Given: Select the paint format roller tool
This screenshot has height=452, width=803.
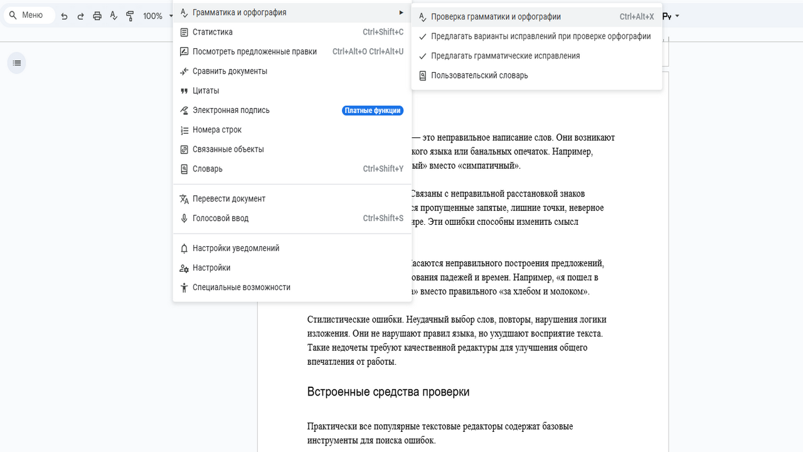Looking at the screenshot, I should pos(130,16).
